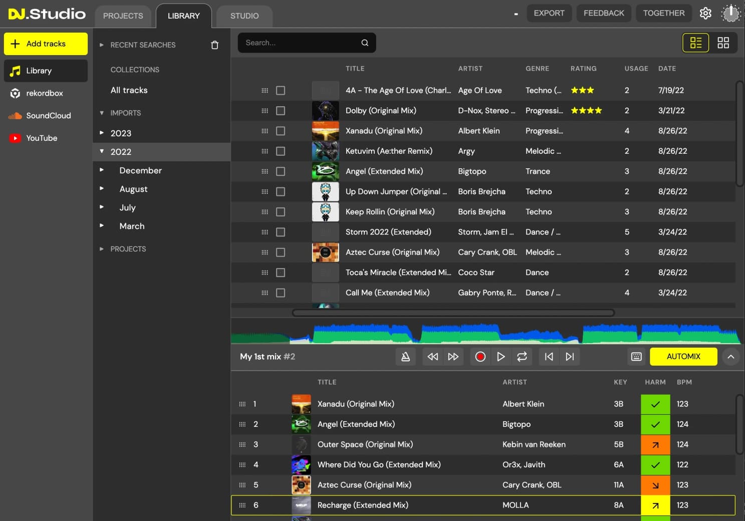Click the DJ.Studio logo
This screenshot has width=745, height=521.
tap(47, 14)
